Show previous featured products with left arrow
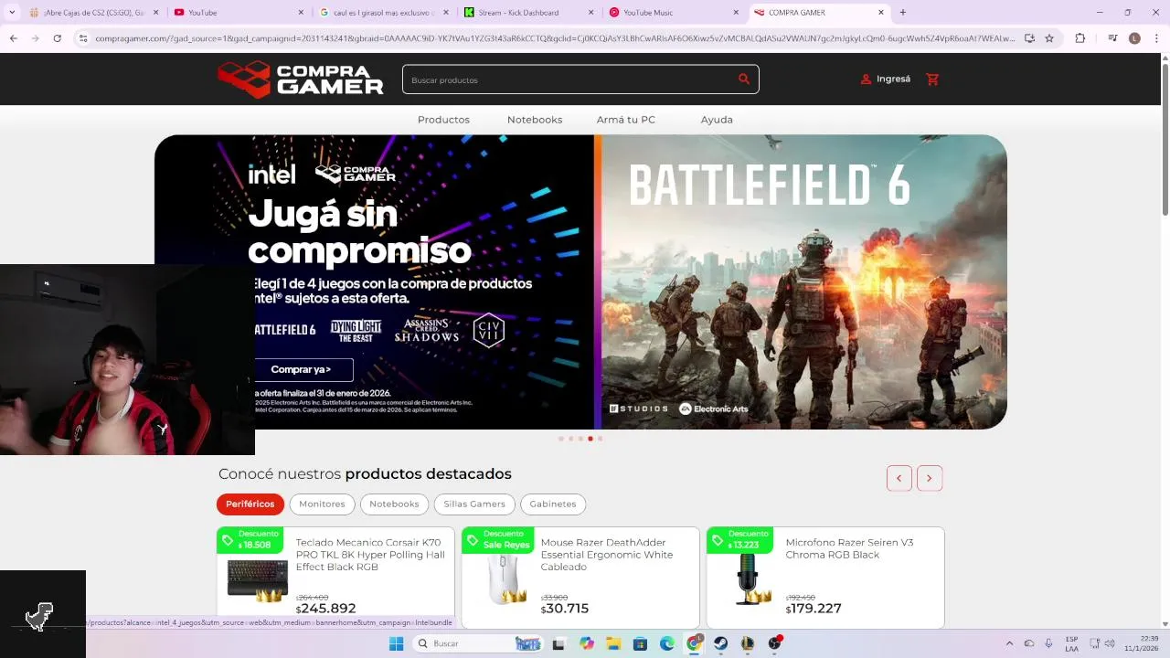The height and width of the screenshot is (658, 1170). pos(899,478)
